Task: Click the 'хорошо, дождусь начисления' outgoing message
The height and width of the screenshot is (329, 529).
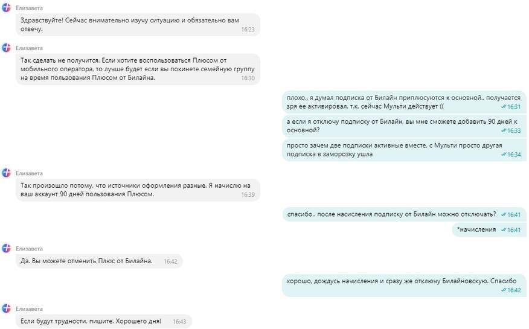Action: (x=404, y=286)
